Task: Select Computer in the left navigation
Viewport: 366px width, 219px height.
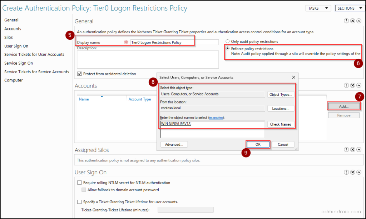Action: pos(13,80)
